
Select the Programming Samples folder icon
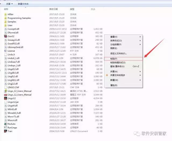pyautogui.click(x=5, y=18)
